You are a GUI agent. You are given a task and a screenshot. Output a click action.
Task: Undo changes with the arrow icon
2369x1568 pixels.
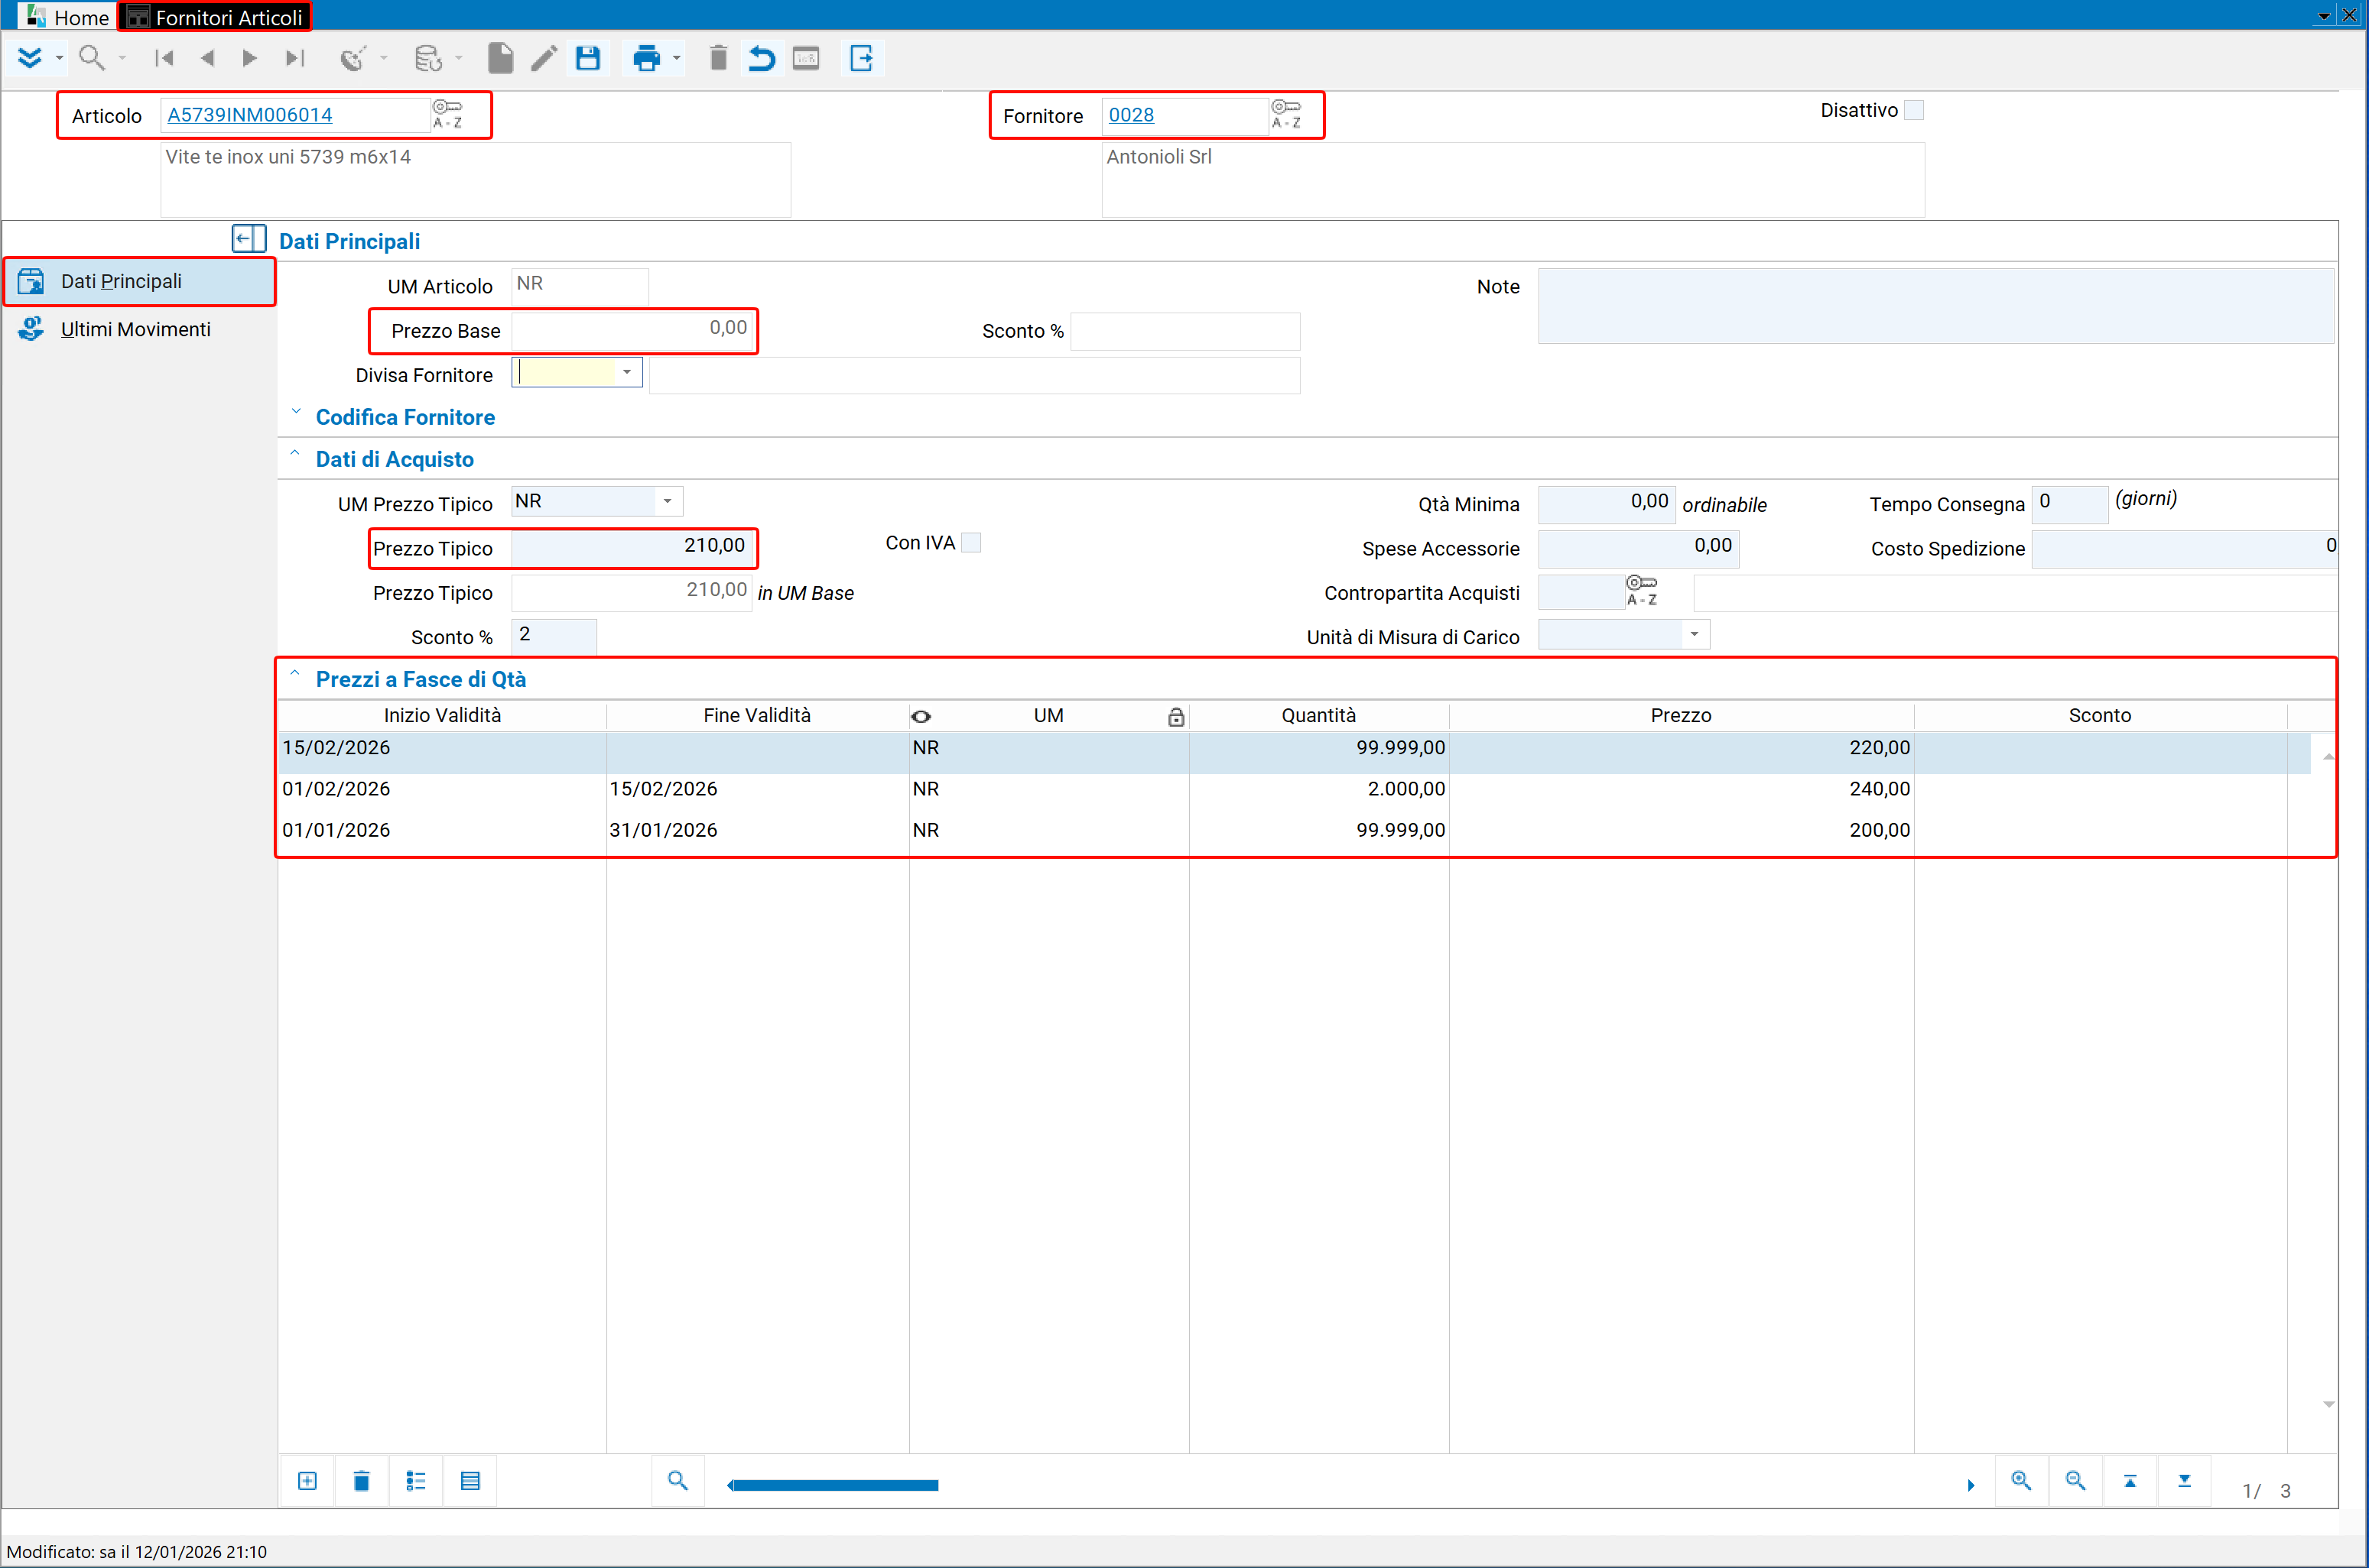(762, 58)
